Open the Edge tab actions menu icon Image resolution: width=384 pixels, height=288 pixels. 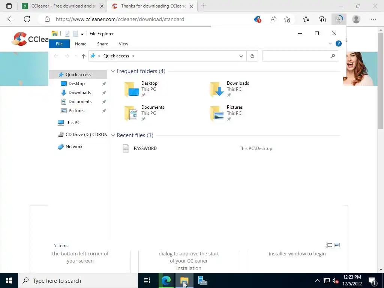pos(9,6)
